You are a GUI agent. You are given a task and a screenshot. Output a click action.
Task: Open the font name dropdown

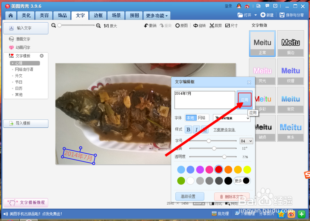pyautogui.click(x=232, y=118)
